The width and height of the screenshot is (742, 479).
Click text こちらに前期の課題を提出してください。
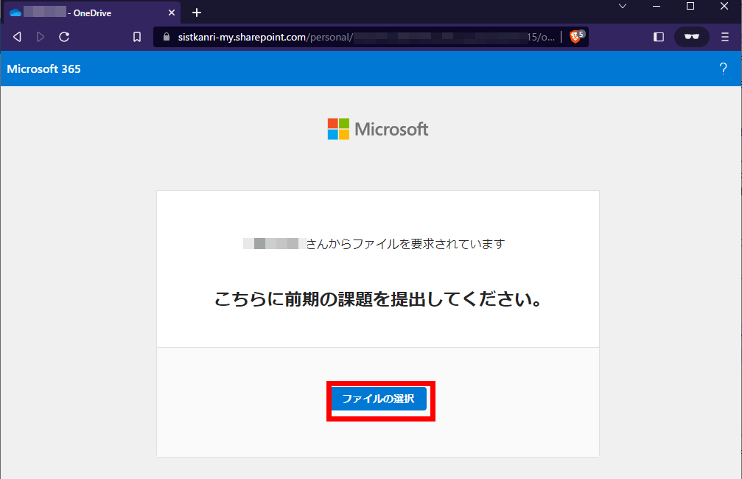378,299
